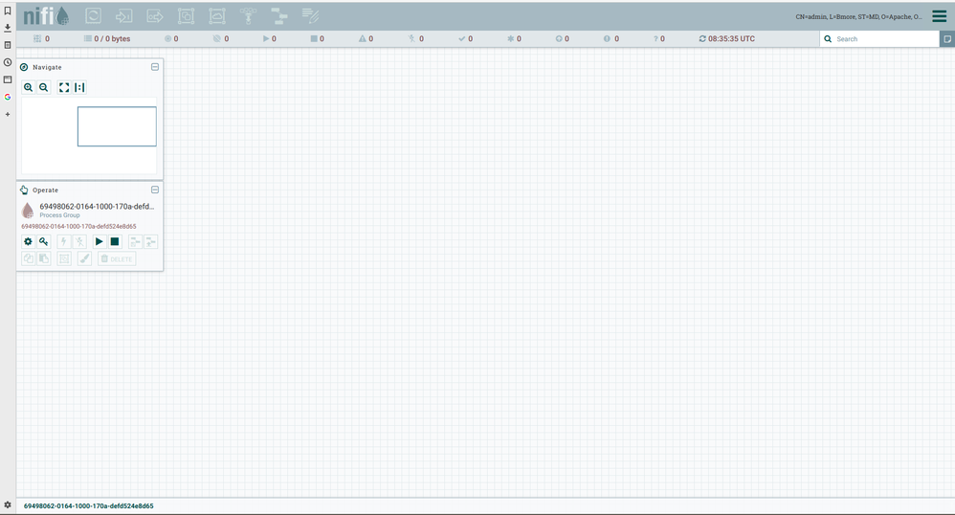The height and width of the screenshot is (515, 955).
Task: Click the invalid components warning triangle status
Action: (x=366, y=38)
